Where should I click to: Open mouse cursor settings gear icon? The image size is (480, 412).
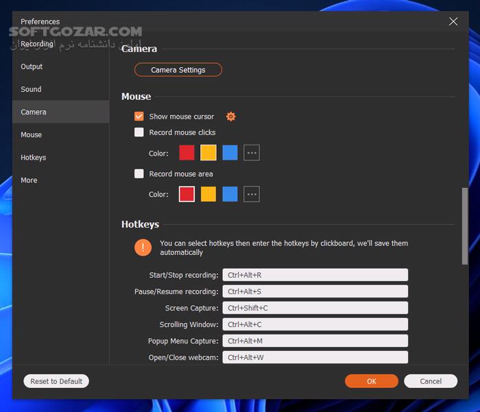231,117
